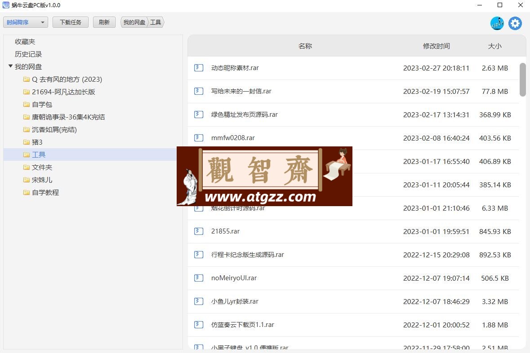Select file name 写给未来的一封信.rar
530x353 pixels.
(x=241, y=91)
